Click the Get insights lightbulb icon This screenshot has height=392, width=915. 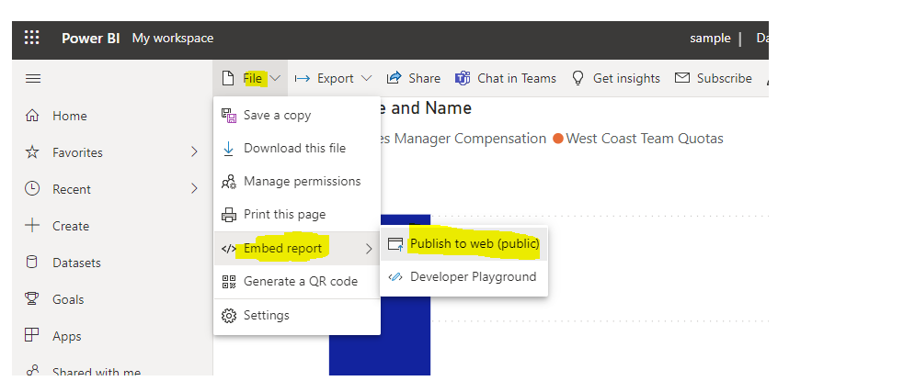(578, 78)
